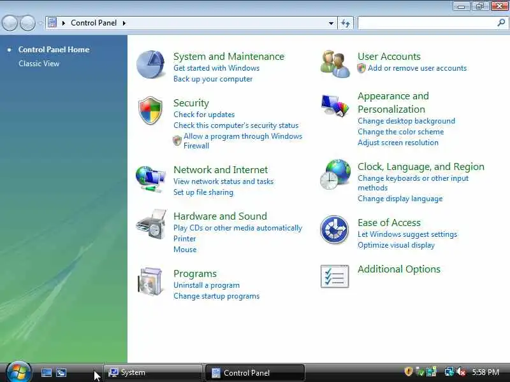Screen dimensions: 510x382
Task: Click the User Accounts people icon
Action: coord(335,64)
